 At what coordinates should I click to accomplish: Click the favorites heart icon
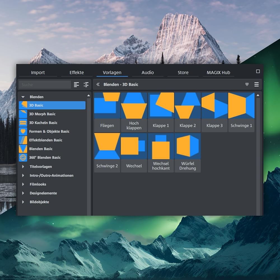click(x=247, y=84)
